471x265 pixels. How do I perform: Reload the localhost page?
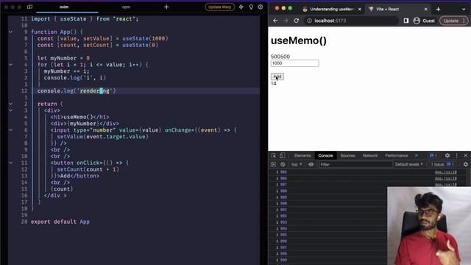pyautogui.click(x=296, y=21)
